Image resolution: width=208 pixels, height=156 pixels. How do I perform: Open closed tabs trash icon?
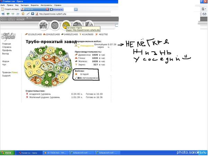pyautogui.click(x=203, y=9)
